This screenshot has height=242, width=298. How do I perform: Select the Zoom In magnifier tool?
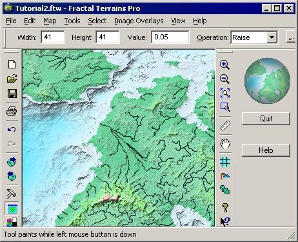click(x=225, y=65)
